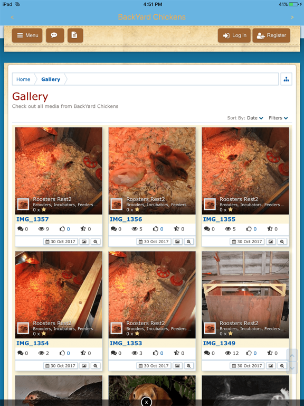This screenshot has height=406, width=304.
Task: Click the Log in button
Action: tap(234, 35)
